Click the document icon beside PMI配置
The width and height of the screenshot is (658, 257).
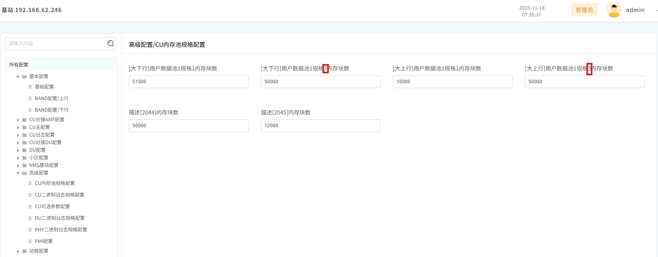tap(30, 241)
